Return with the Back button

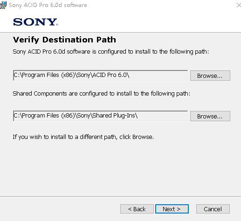click(x=137, y=209)
